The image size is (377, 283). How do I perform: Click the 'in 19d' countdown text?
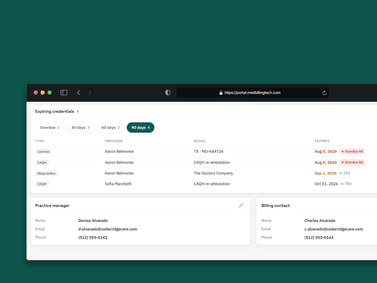click(344, 173)
